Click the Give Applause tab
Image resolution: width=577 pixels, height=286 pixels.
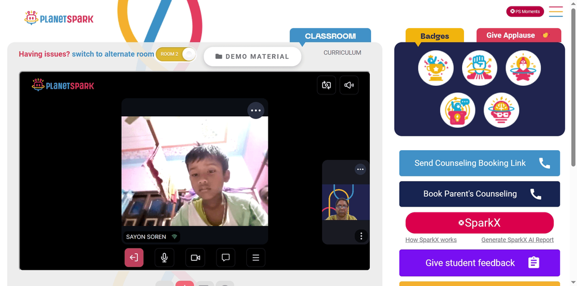coord(519,35)
